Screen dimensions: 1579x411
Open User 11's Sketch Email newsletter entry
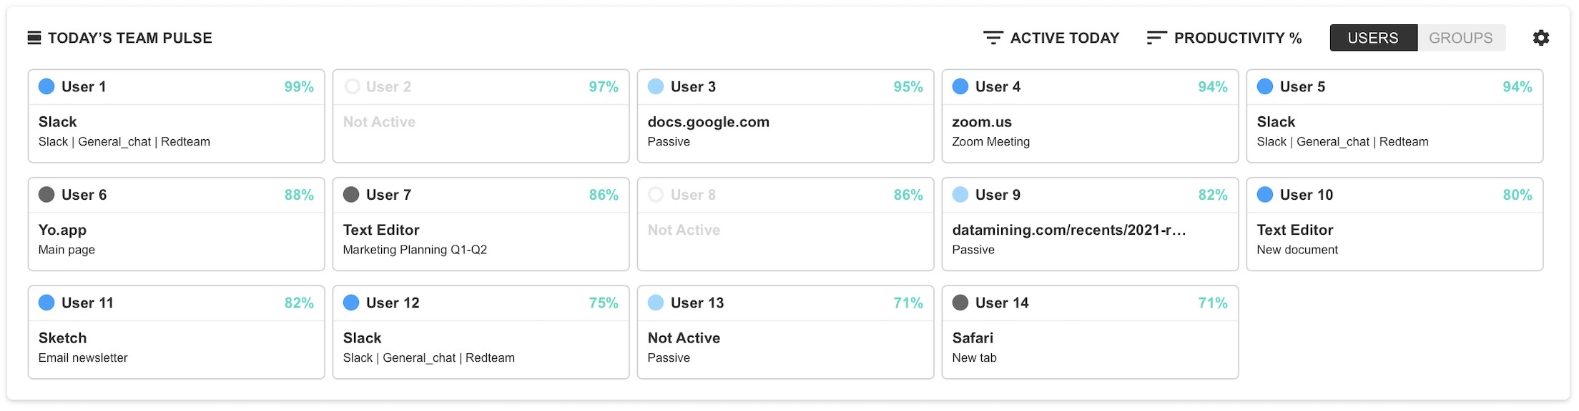[176, 347]
